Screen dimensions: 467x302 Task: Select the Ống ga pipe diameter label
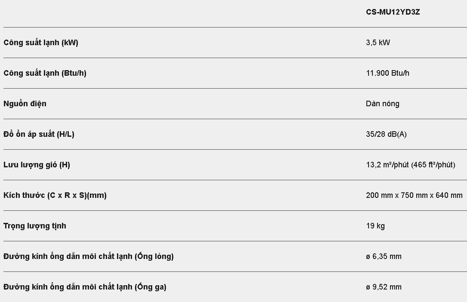coord(85,287)
